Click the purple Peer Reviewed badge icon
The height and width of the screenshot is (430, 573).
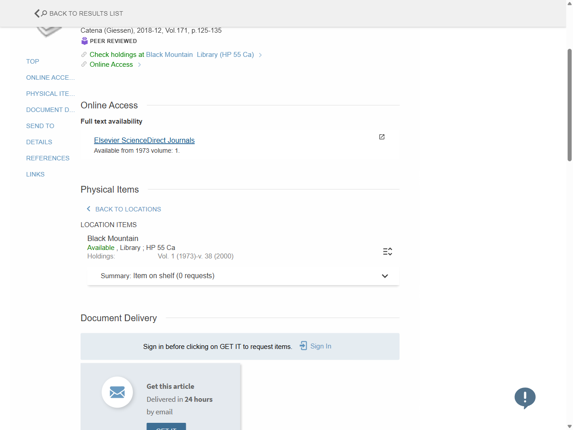tap(85, 41)
